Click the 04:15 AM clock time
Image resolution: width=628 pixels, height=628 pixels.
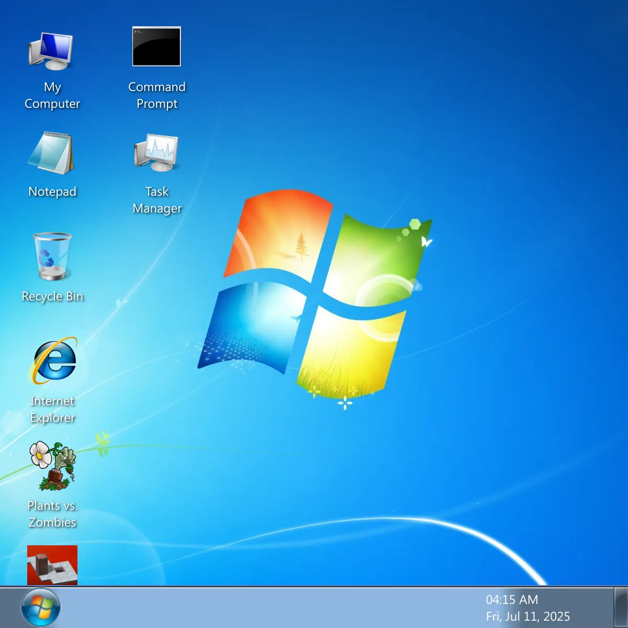(x=511, y=600)
